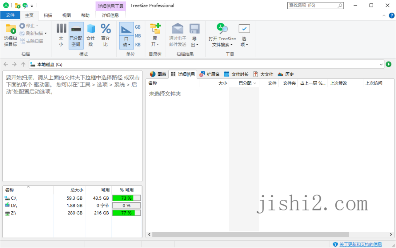
Task: Switch to the 帮助 ribbon tab
Action: coord(85,15)
